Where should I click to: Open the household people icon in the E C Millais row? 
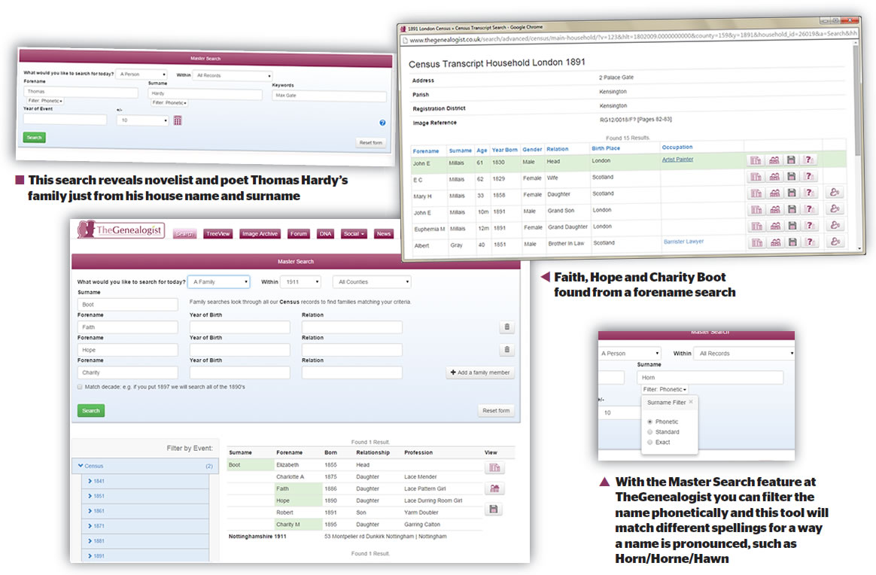774,177
